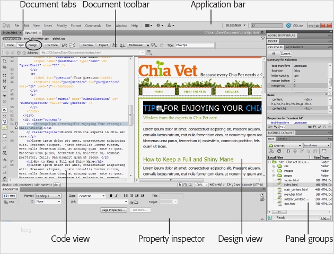The image size is (334, 254).
Task: Click the Refresh icon in Files panel
Action: pyautogui.click(x=279, y=151)
